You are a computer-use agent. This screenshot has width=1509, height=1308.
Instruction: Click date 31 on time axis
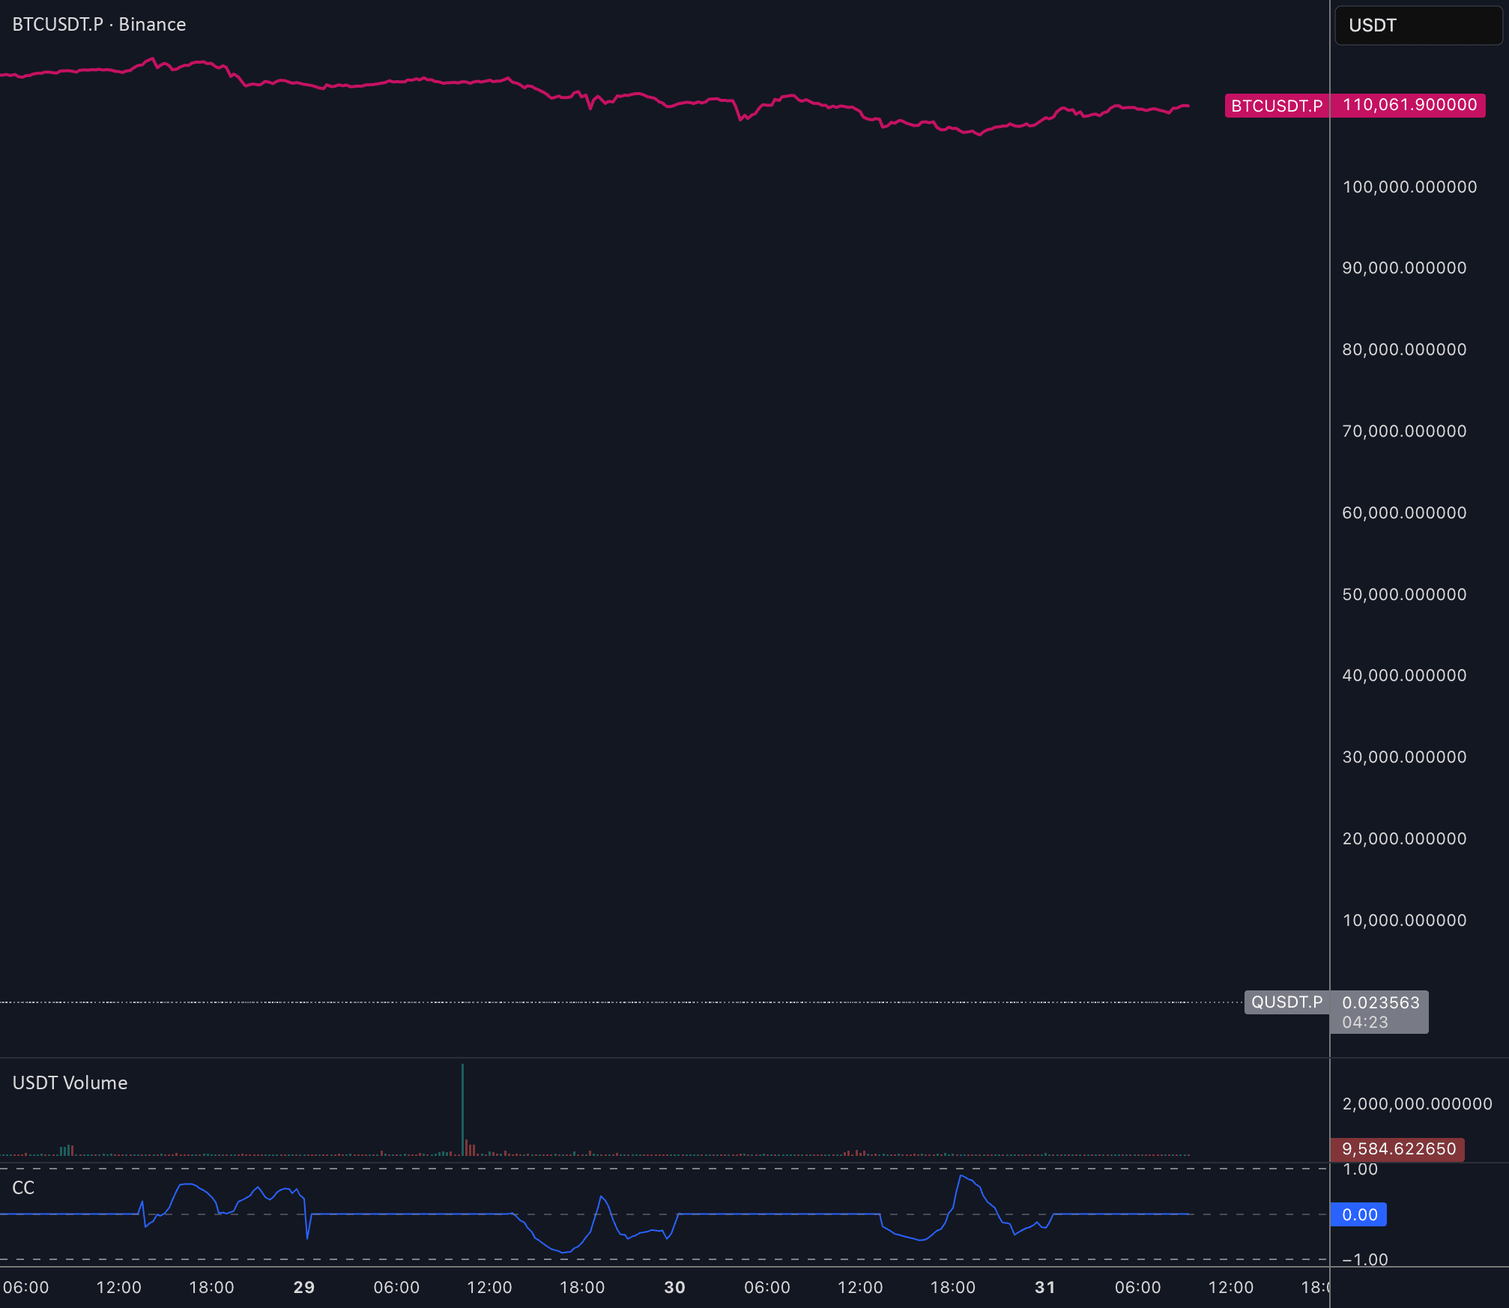(1044, 1288)
